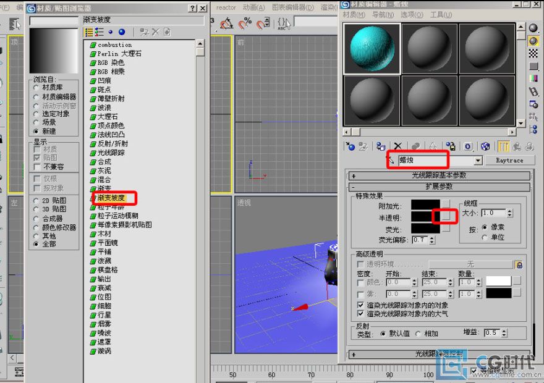Viewport: 544px width, 383px height.
Task: Click lock icon beside transparency environment
Action: (x=519, y=265)
